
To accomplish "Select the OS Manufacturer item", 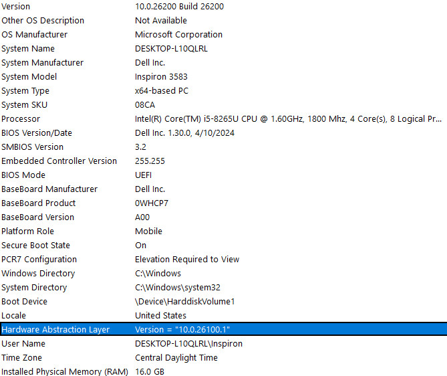I will click(35, 34).
